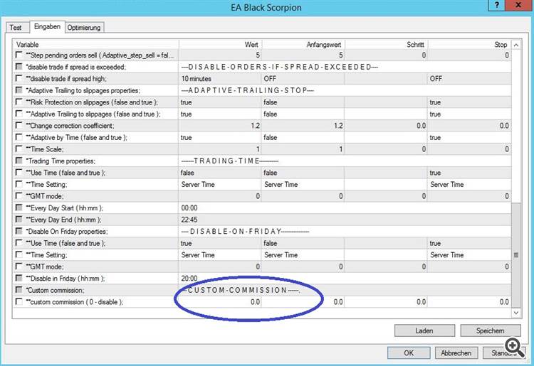Click 'Trading Time properties;' row label
Image resolution: width=534 pixels, height=366 pixels.
61,161
